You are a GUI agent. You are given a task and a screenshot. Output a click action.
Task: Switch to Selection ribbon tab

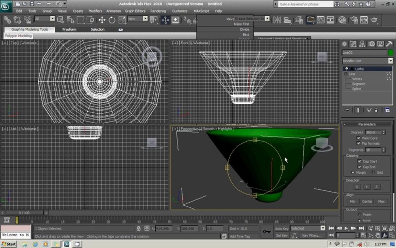tap(98, 29)
